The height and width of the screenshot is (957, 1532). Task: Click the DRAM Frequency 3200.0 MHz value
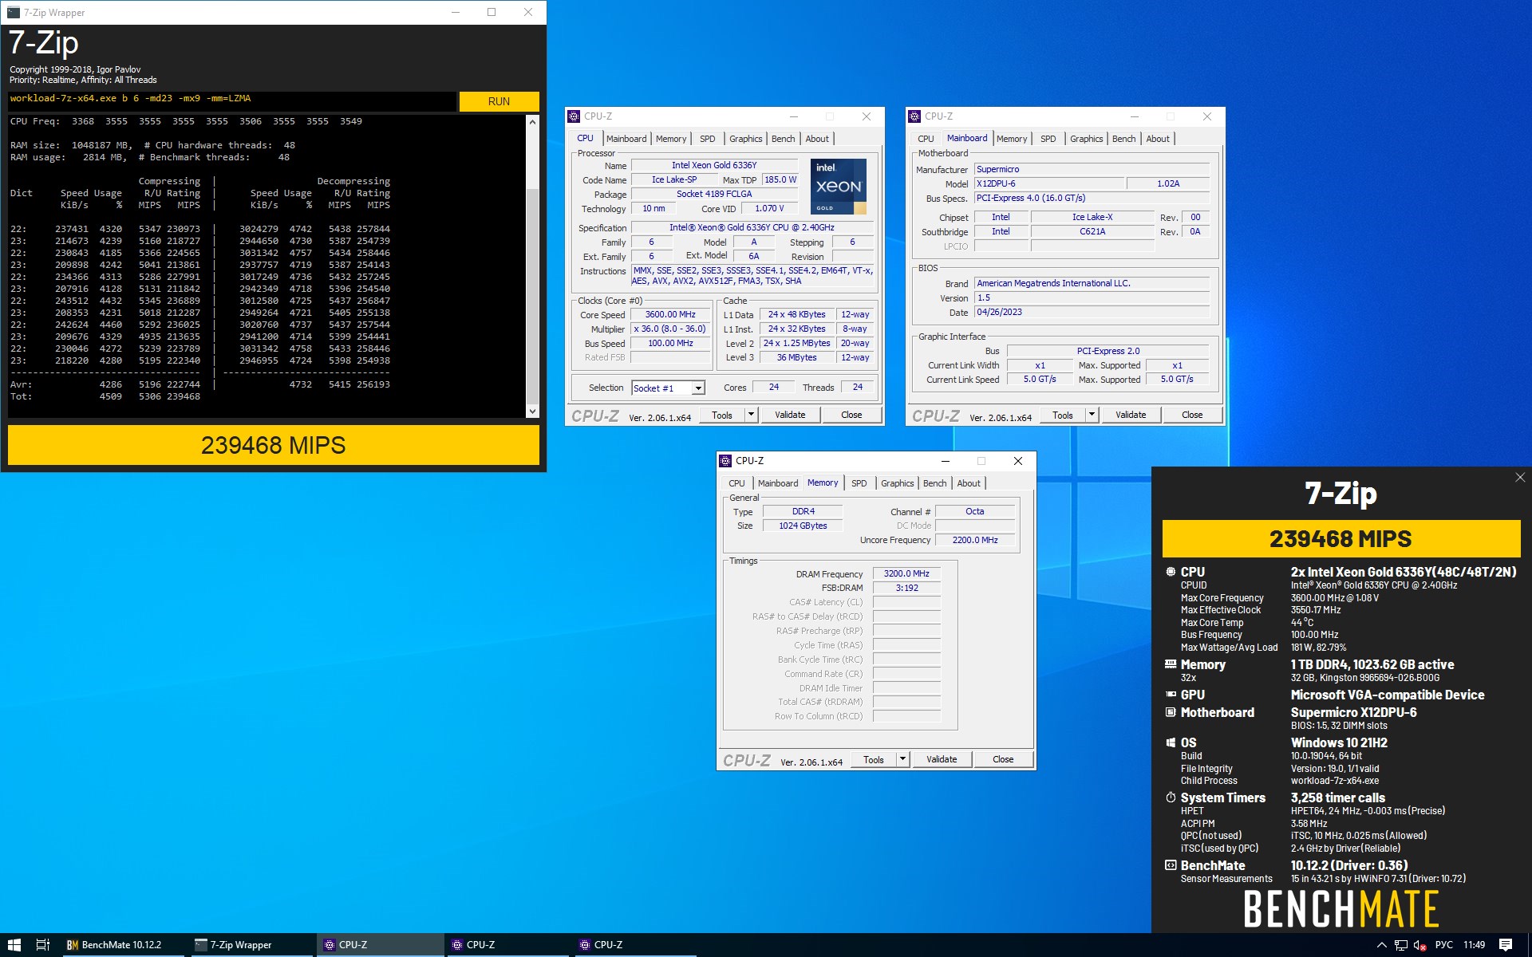coord(906,574)
